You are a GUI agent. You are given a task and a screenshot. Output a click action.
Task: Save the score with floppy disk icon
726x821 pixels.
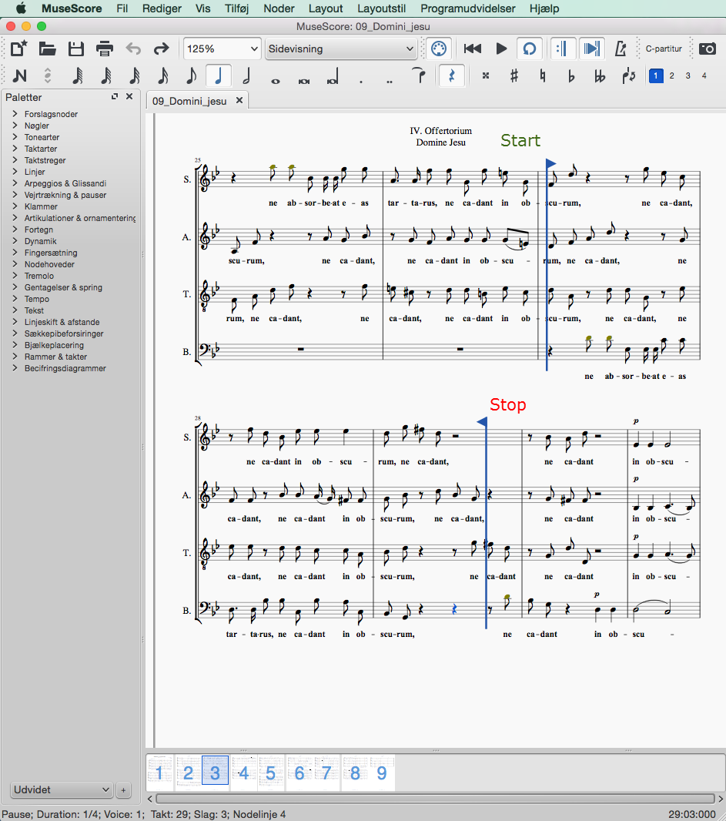76,49
